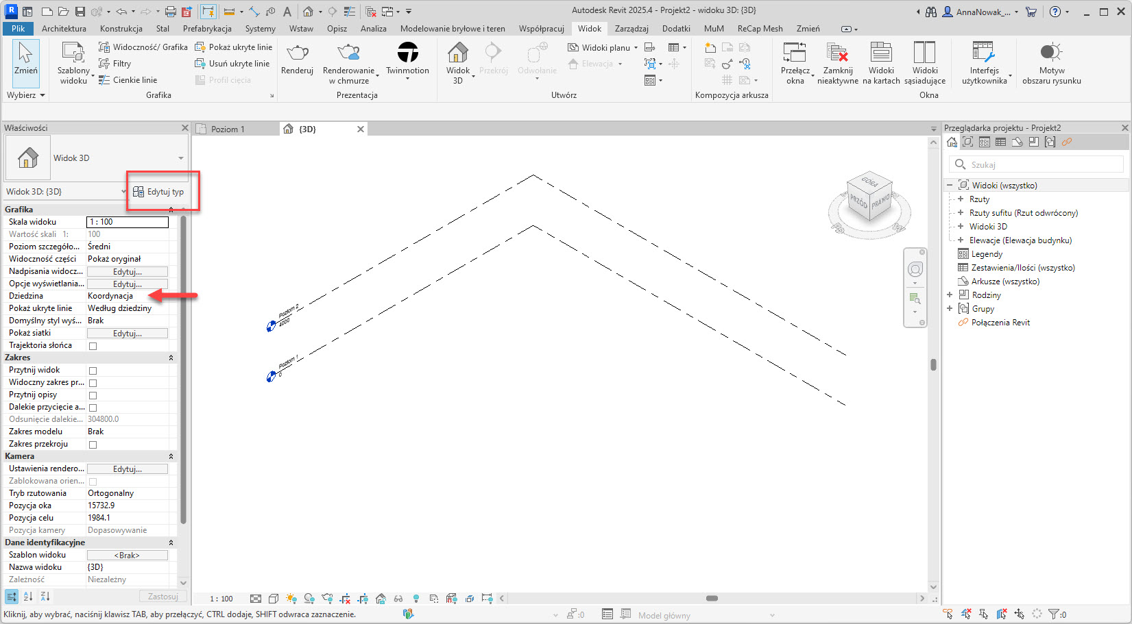Viewport: 1132px width, 624px height.
Task: Click the Twinmotion icon in the ribbon
Action: (407, 53)
